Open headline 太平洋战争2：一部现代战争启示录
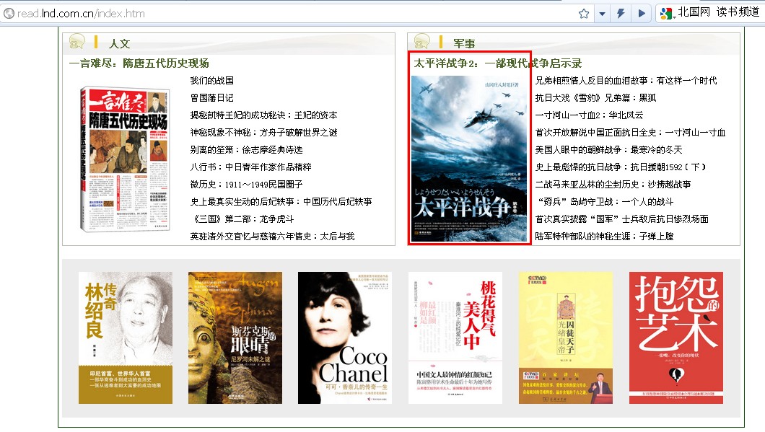Viewport: 765px width, 432px height. pyautogui.click(x=498, y=63)
